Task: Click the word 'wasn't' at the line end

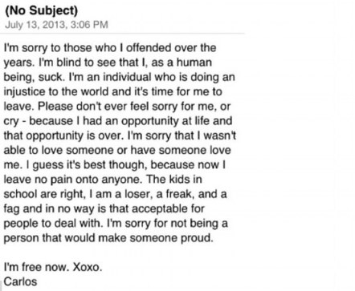Action: click(219, 135)
